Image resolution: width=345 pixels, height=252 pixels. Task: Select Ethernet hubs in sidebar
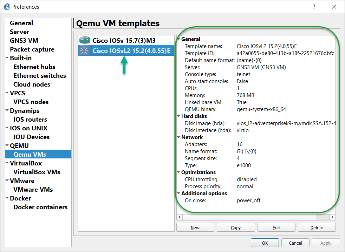(34, 67)
